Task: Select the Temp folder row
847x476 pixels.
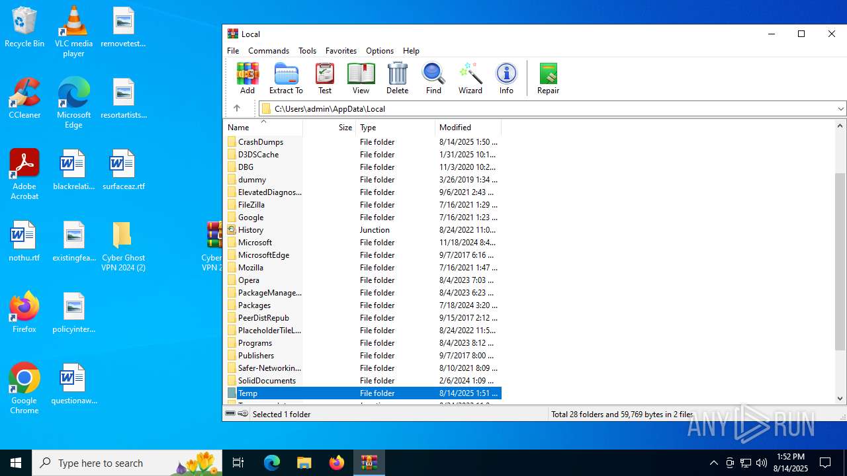Action: pyautogui.click(x=363, y=393)
